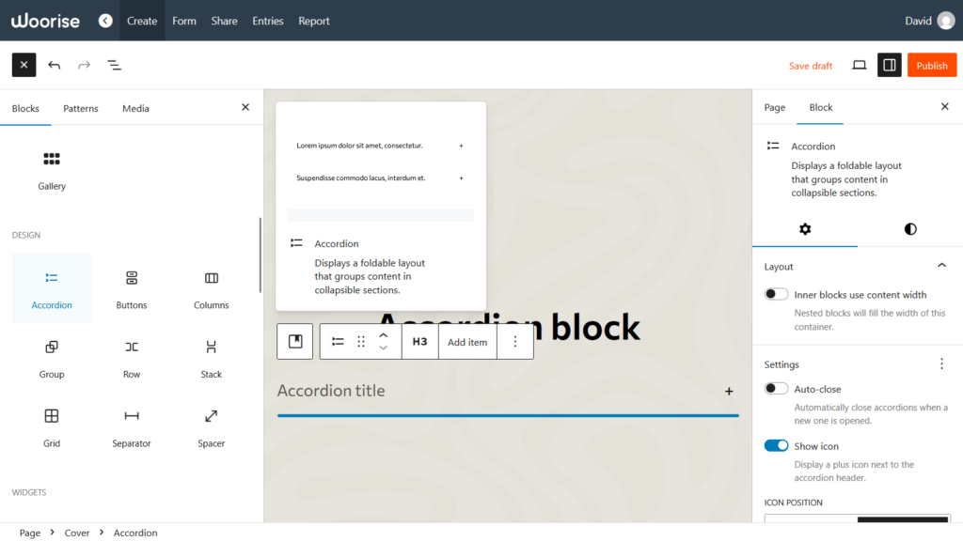This screenshot has height=541, width=963.
Task: Select the Grid block
Action: (51, 426)
